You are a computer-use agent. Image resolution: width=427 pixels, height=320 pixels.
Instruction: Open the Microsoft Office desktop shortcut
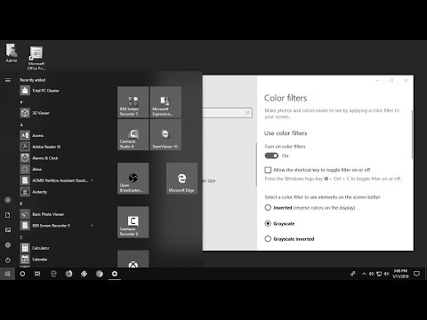(x=36, y=58)
